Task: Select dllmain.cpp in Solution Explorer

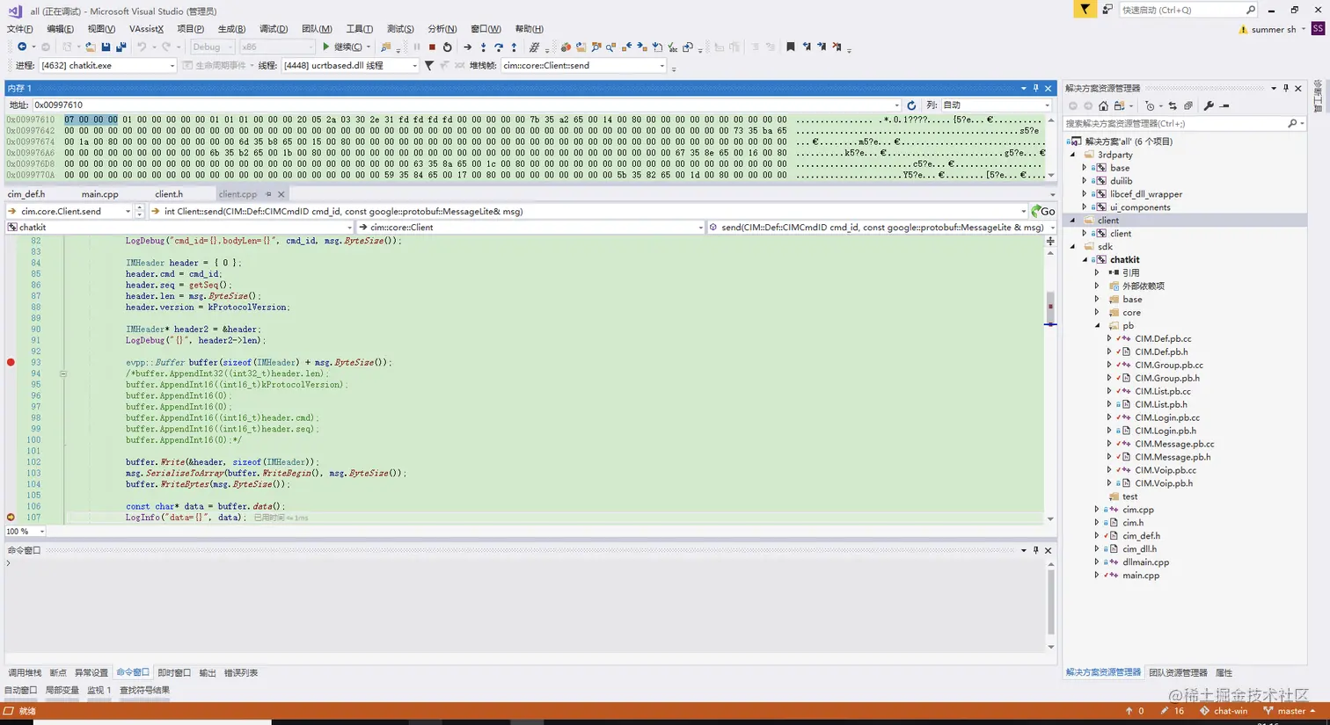Action: 1145,562
